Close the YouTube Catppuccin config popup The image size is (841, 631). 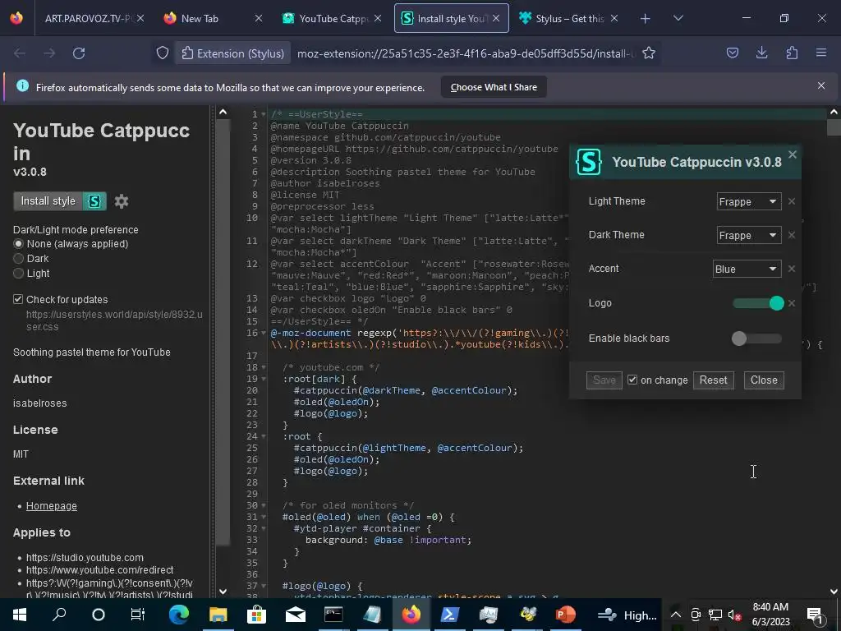pyautogui.click(x=793, y=154)
